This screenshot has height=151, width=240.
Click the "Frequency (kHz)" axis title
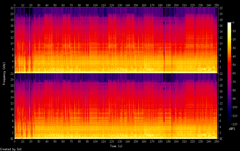coord(4,73)
